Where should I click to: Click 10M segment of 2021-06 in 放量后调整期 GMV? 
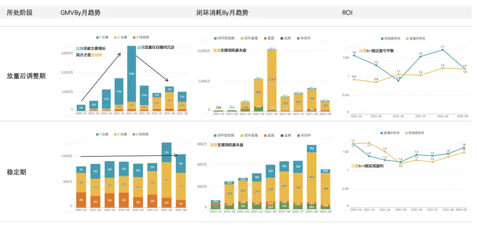pyautogui.click(x=144, y=95)
